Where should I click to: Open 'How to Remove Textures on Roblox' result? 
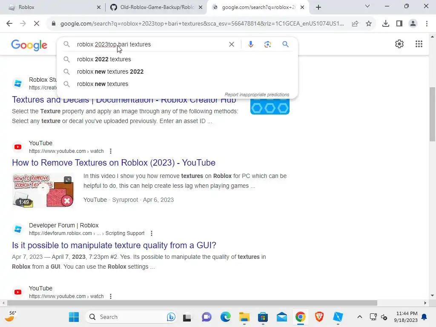(x=114, y=163)
